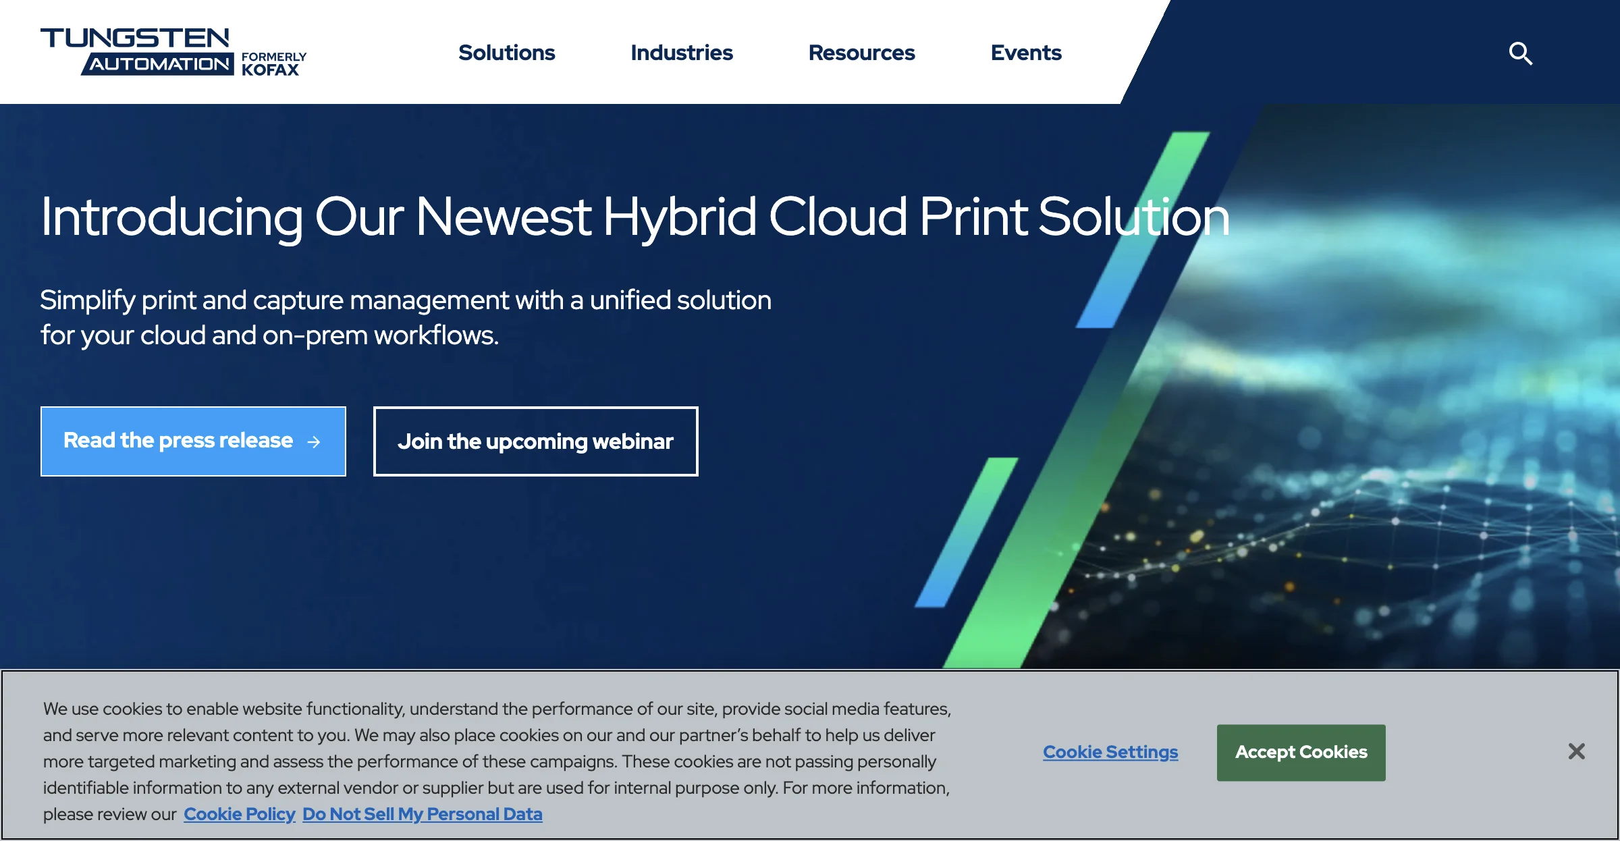The image size is (1620, 841).
Task: Expand the Resources dropdown menu
Action: pyautogui.click(x=861, y=51)
